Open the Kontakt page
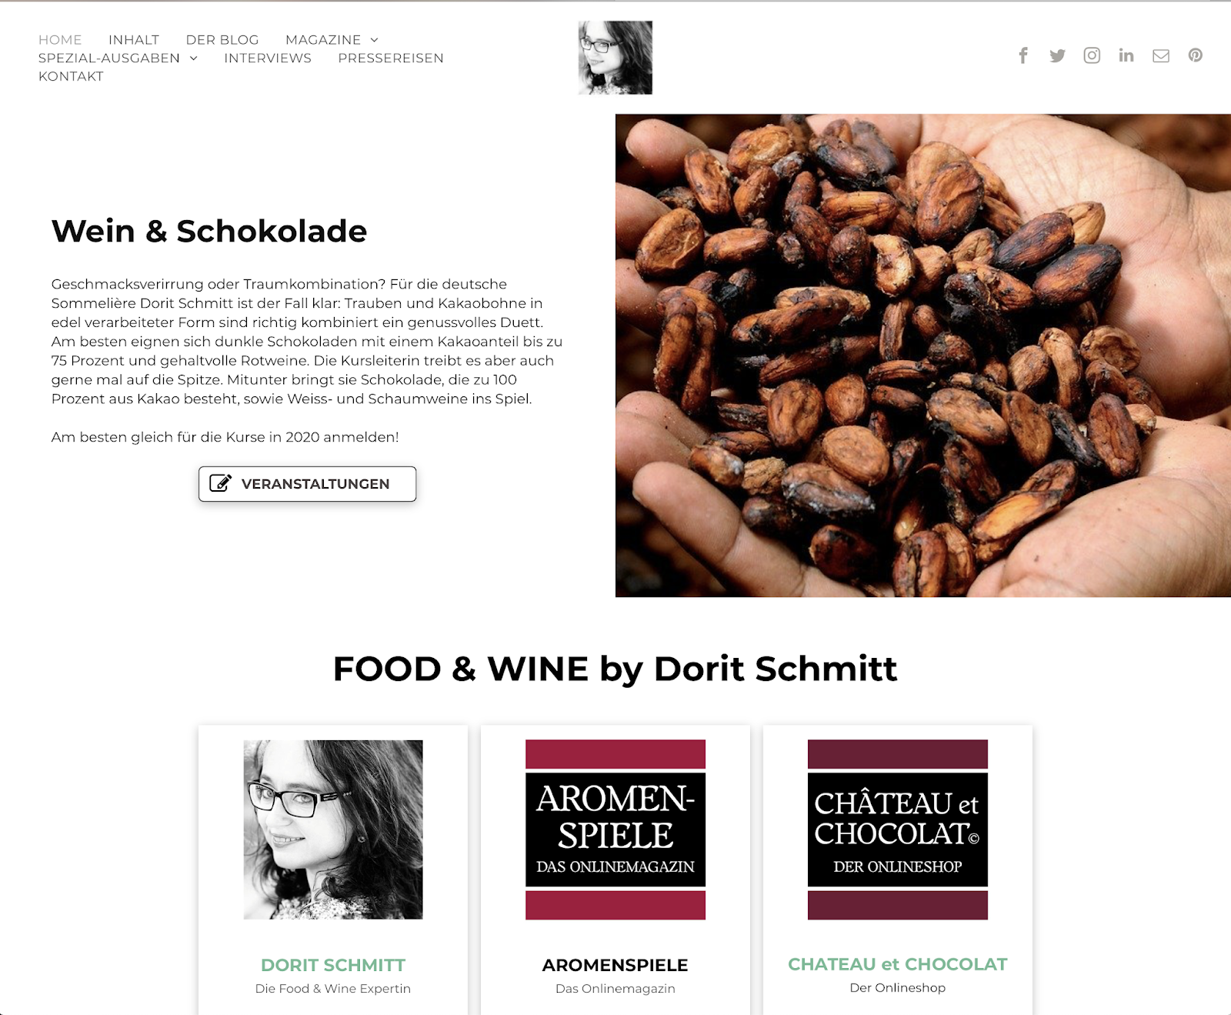 [71, 77]
